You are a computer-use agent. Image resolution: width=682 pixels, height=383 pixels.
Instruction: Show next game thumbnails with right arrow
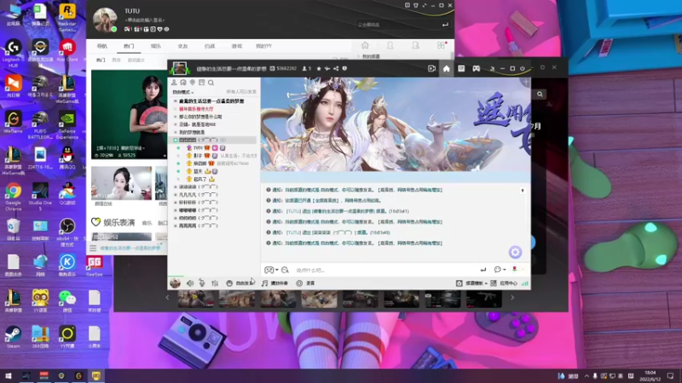click(x=512, y=298)
